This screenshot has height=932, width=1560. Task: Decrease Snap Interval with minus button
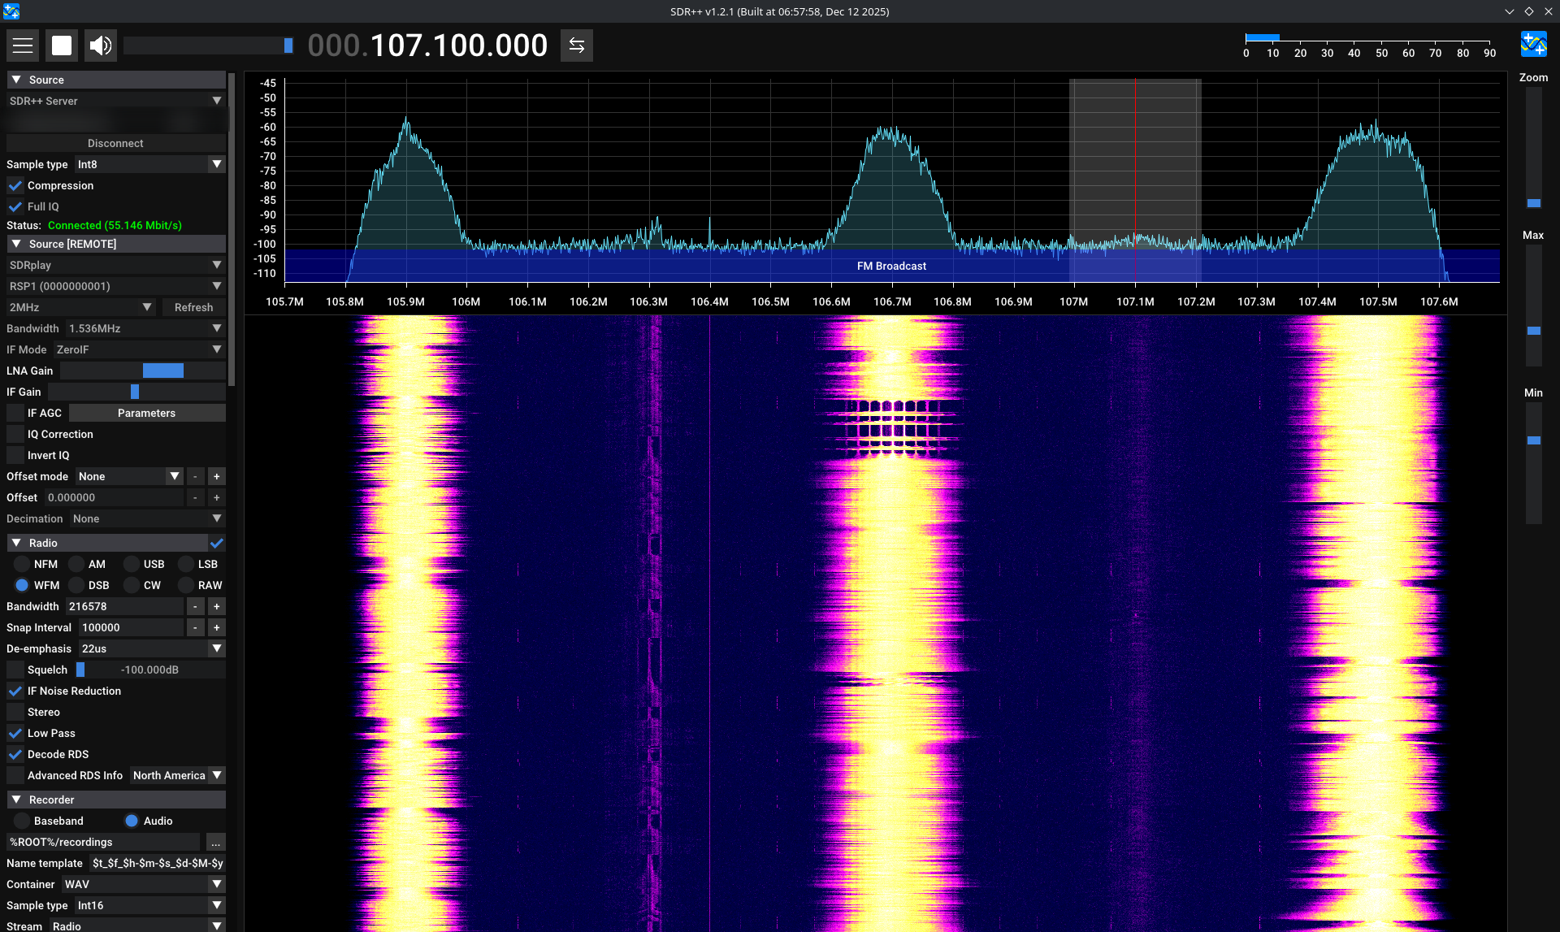[x=195, y=628]
